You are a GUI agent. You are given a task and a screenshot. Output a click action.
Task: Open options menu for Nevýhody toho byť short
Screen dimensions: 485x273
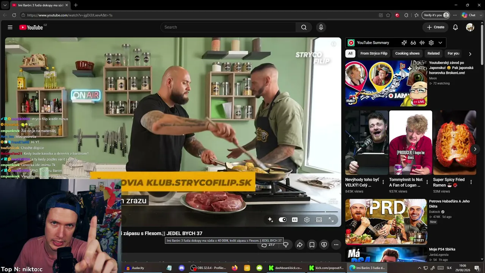[383, 182]
